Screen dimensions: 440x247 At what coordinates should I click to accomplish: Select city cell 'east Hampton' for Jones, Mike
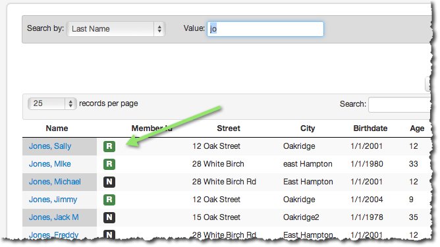coord(308,163)
